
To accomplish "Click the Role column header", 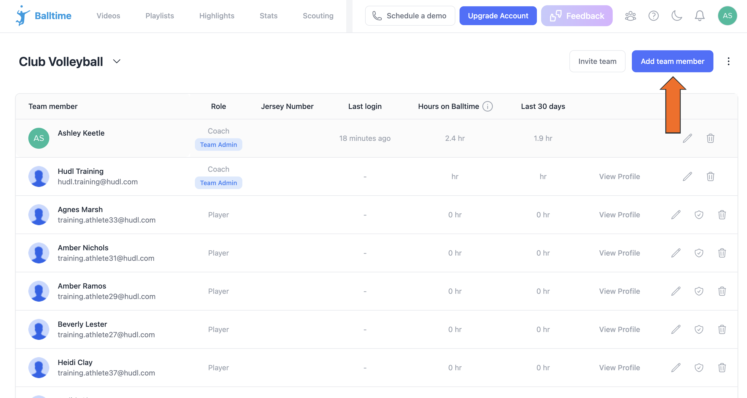I will [x=218, y=106].
